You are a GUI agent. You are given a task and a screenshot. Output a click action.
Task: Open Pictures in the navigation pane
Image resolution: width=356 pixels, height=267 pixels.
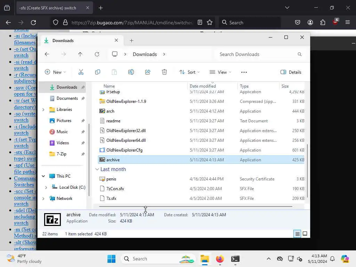coord(64,121)
